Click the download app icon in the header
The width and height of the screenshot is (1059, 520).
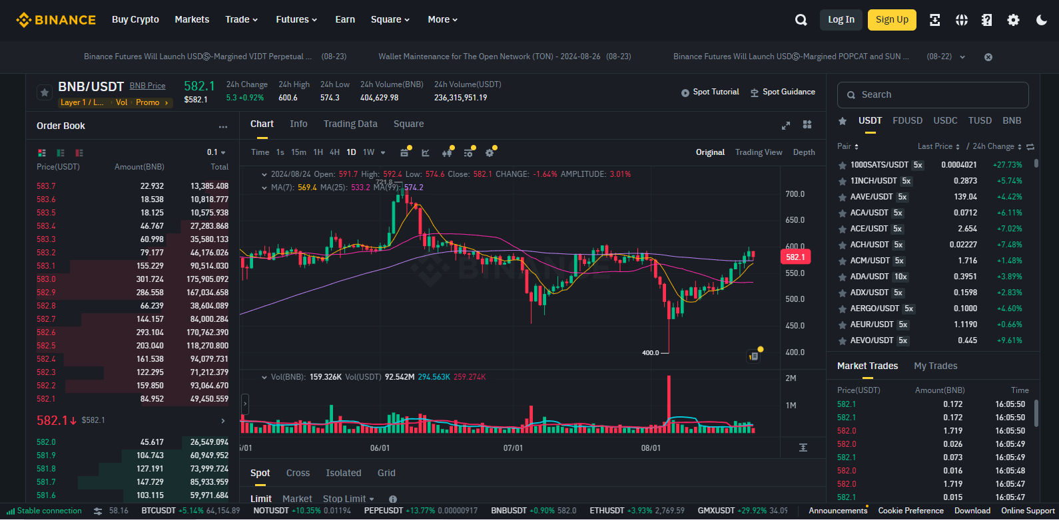click(935, 20)
